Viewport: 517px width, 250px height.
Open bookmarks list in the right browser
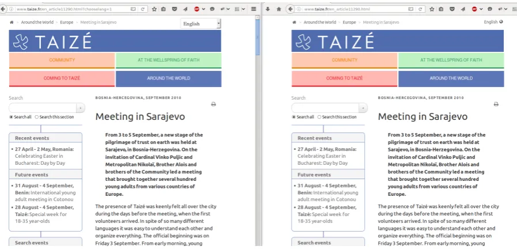[441, 9]
